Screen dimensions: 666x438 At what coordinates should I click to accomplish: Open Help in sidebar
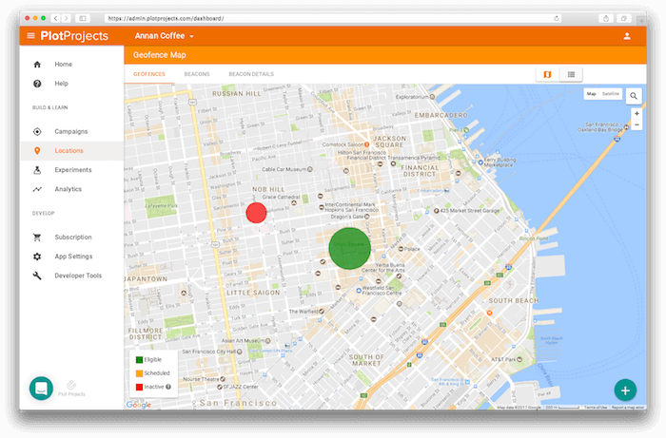click(61, 84)
